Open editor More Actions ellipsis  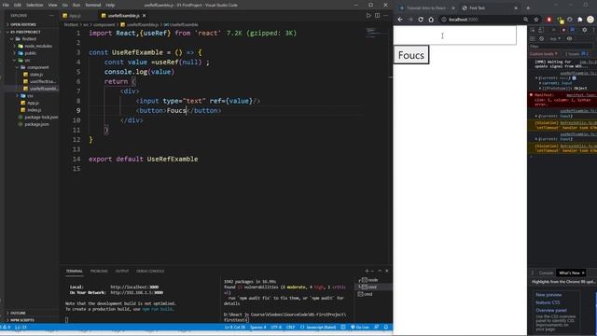tap(385, 16)
